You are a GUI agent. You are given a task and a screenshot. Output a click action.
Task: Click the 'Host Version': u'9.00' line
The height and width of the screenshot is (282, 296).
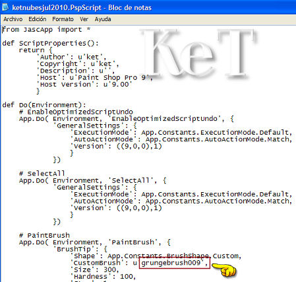coord(84,85)
